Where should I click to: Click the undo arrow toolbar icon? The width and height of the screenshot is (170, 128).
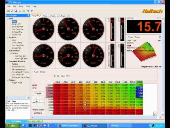[28, 11]
